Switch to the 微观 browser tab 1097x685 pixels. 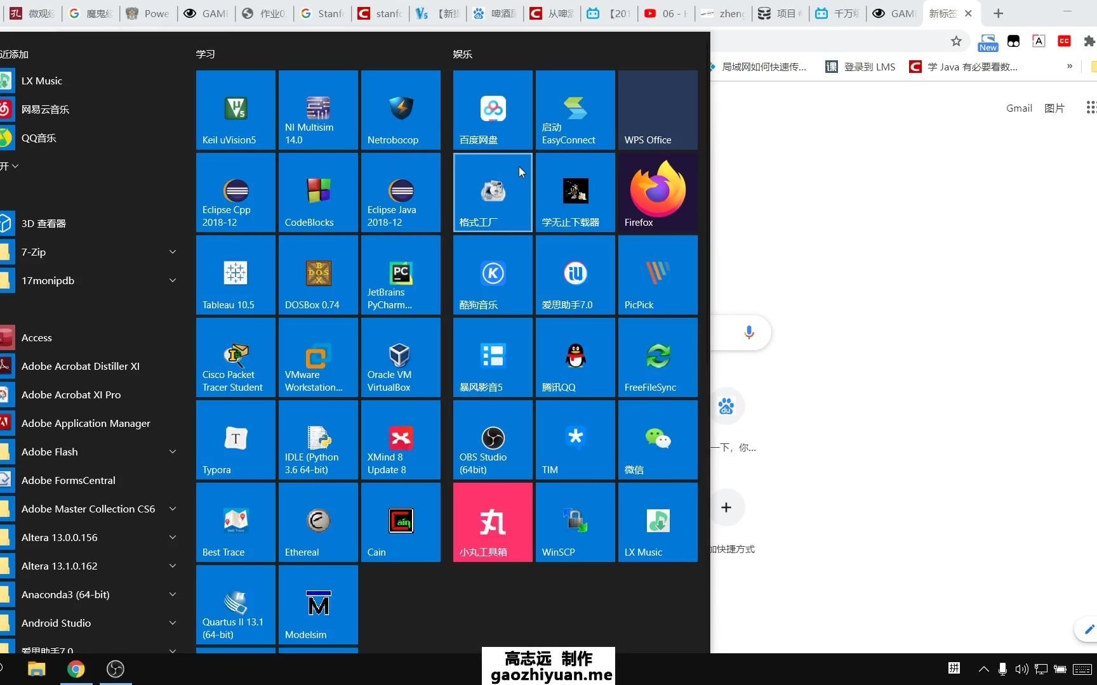33,13
